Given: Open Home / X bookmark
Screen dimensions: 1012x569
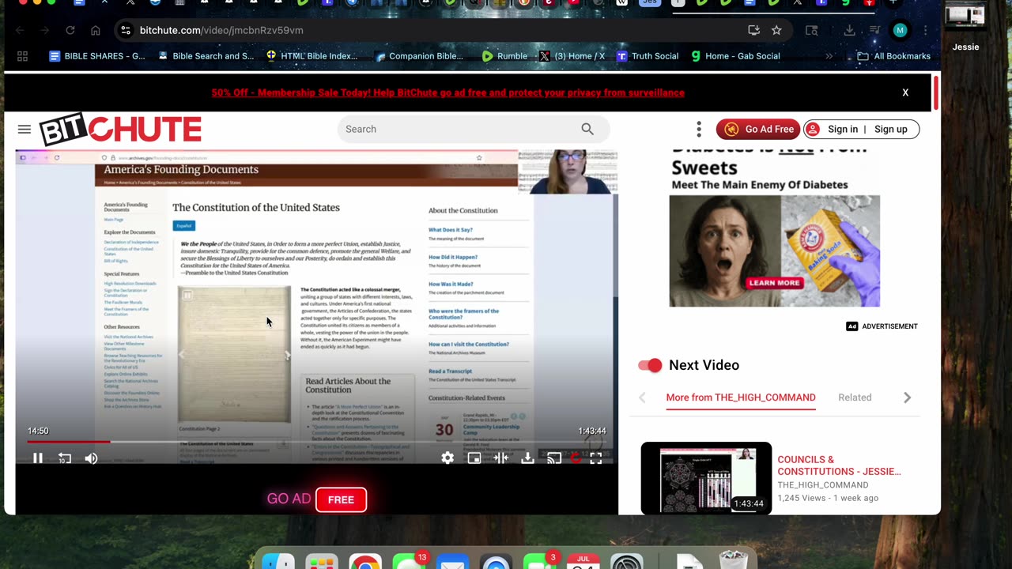Looking at the screenshot, I should [572, 56].
